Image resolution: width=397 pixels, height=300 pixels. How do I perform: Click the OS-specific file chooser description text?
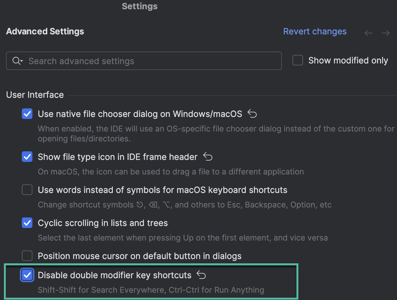(216, 133)
